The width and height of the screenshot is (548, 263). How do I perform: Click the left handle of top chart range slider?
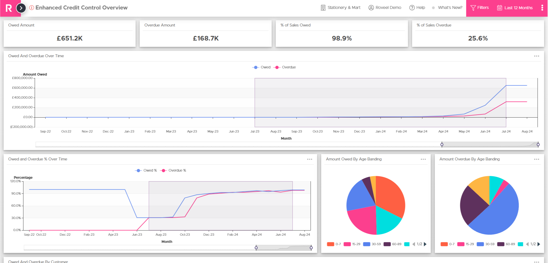pos(442,145)
